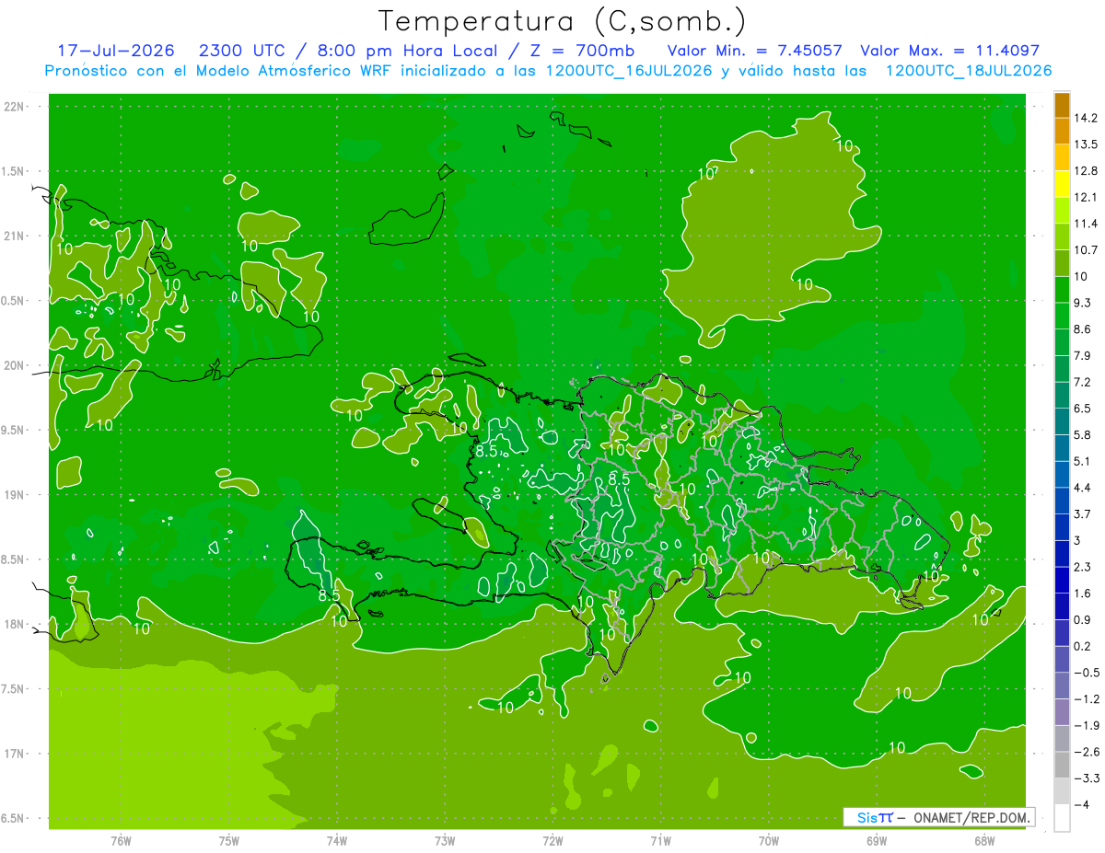Pick the purple swatch between -1.2 and -1.9
This screenshot has height=853, width=1105.
click(x=1062, y=712)
